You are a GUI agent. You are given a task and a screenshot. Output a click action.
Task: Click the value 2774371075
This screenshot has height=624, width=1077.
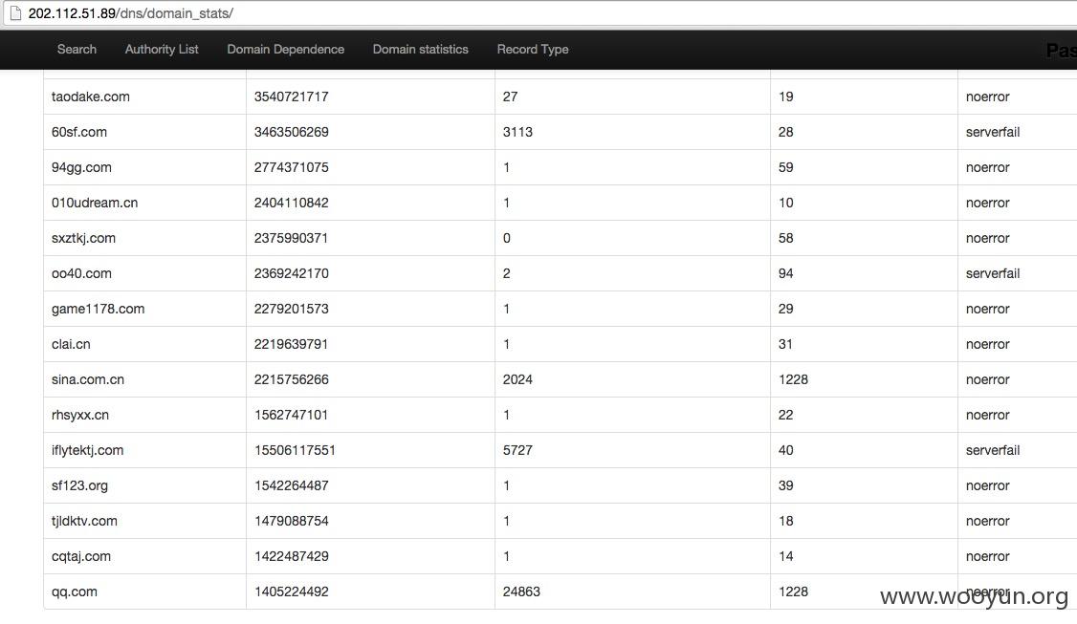tap(291, 167)
